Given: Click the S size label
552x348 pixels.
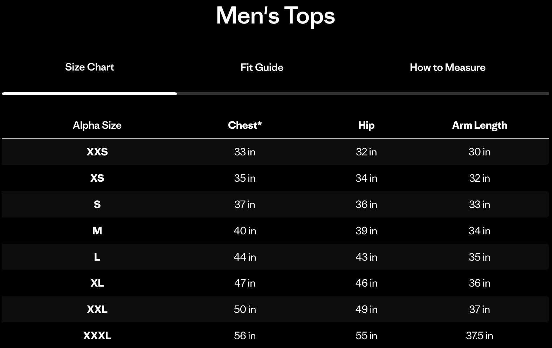Looking at the screenshot, I should [97, 205].
